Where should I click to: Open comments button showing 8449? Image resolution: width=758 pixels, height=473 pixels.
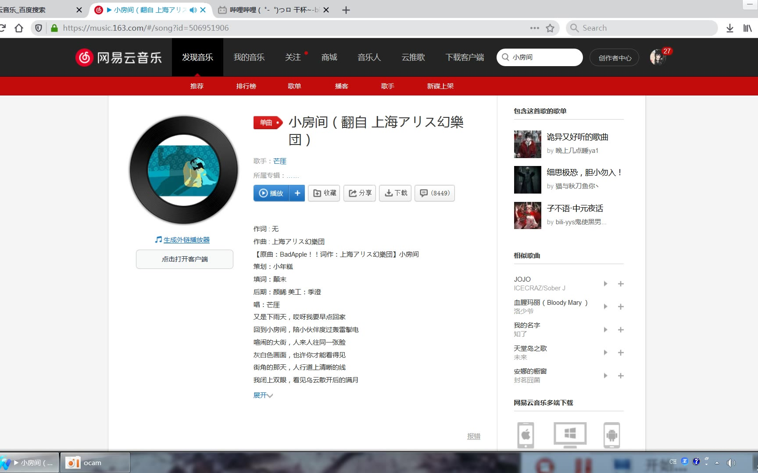click(435, 193)
